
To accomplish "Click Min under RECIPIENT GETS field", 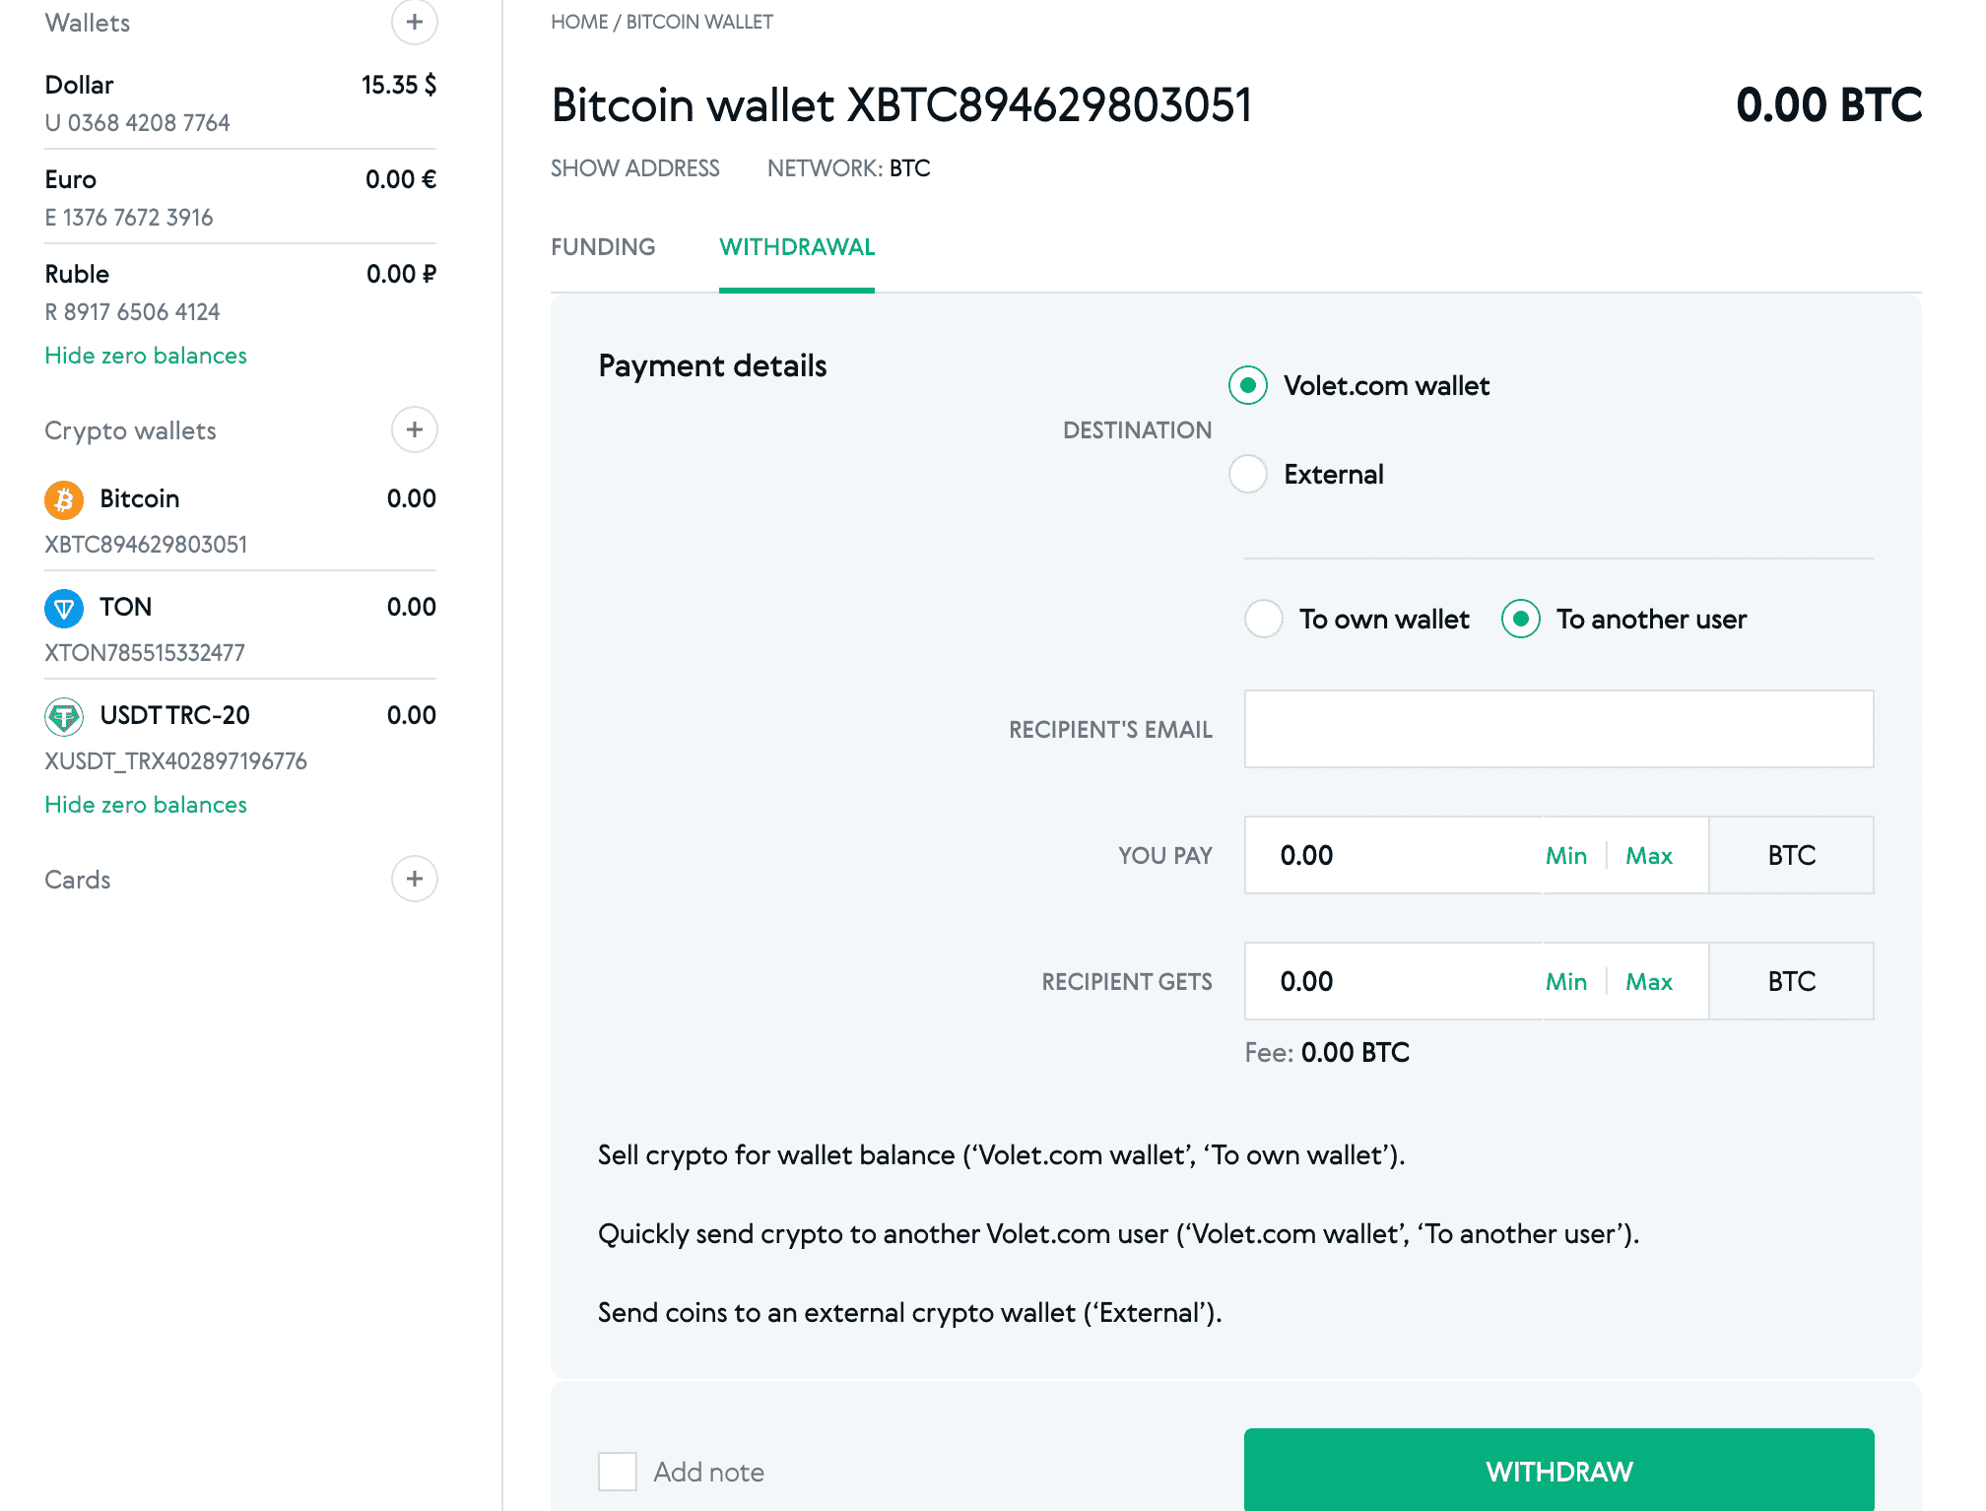I will click(1565, 981).
